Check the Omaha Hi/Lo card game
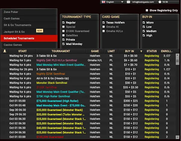The height and width of the screenshot is (141, 181). pos(103,31)
